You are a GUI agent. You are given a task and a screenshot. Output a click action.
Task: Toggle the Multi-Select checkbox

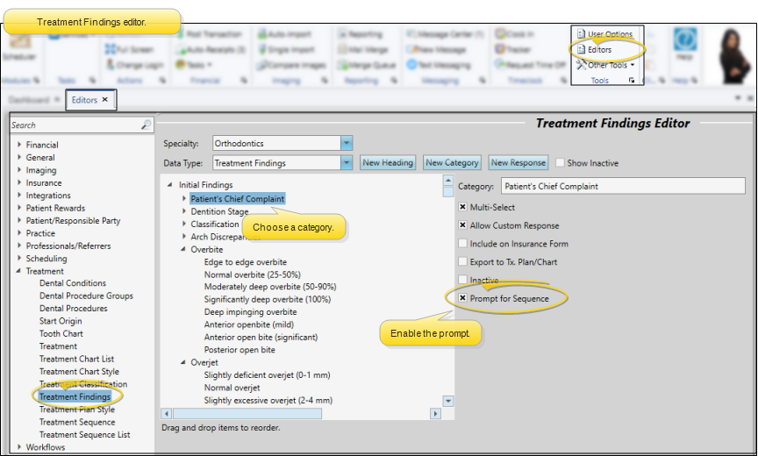tap(462, 207)
